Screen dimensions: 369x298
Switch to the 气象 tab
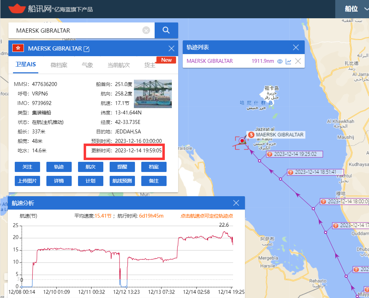click(x=87, y=65)
